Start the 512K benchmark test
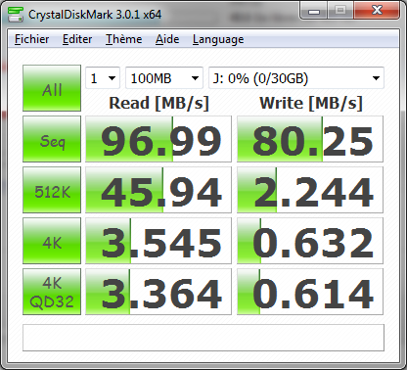 click(x=52, y=190)
